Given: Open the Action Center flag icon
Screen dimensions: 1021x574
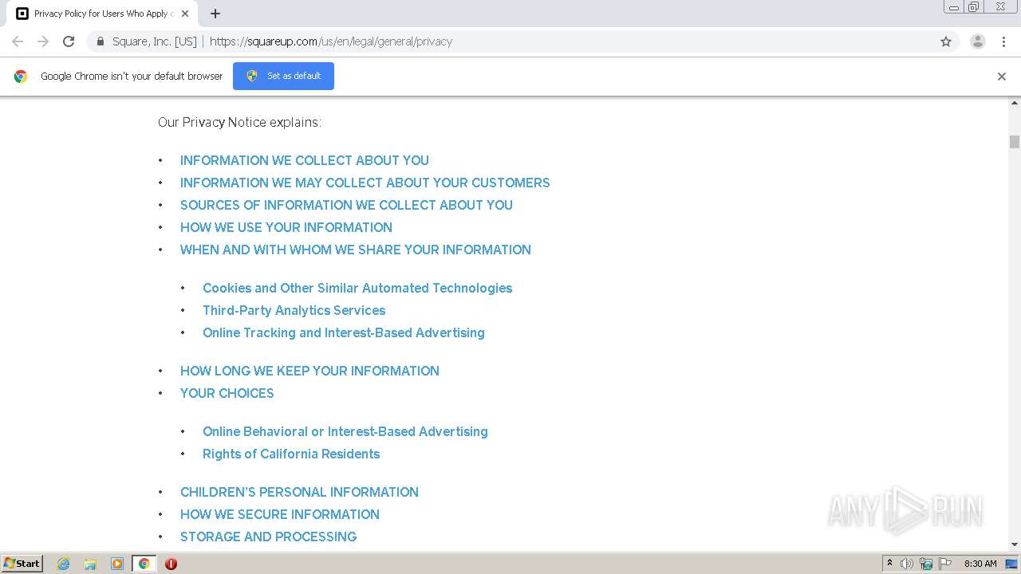Looking at the screenshot, I should [x=945, y=564].
